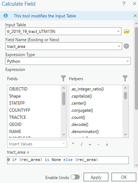Insert the equals (=) operator
This screenshot has height=183, width=138.
click(107, 145)
